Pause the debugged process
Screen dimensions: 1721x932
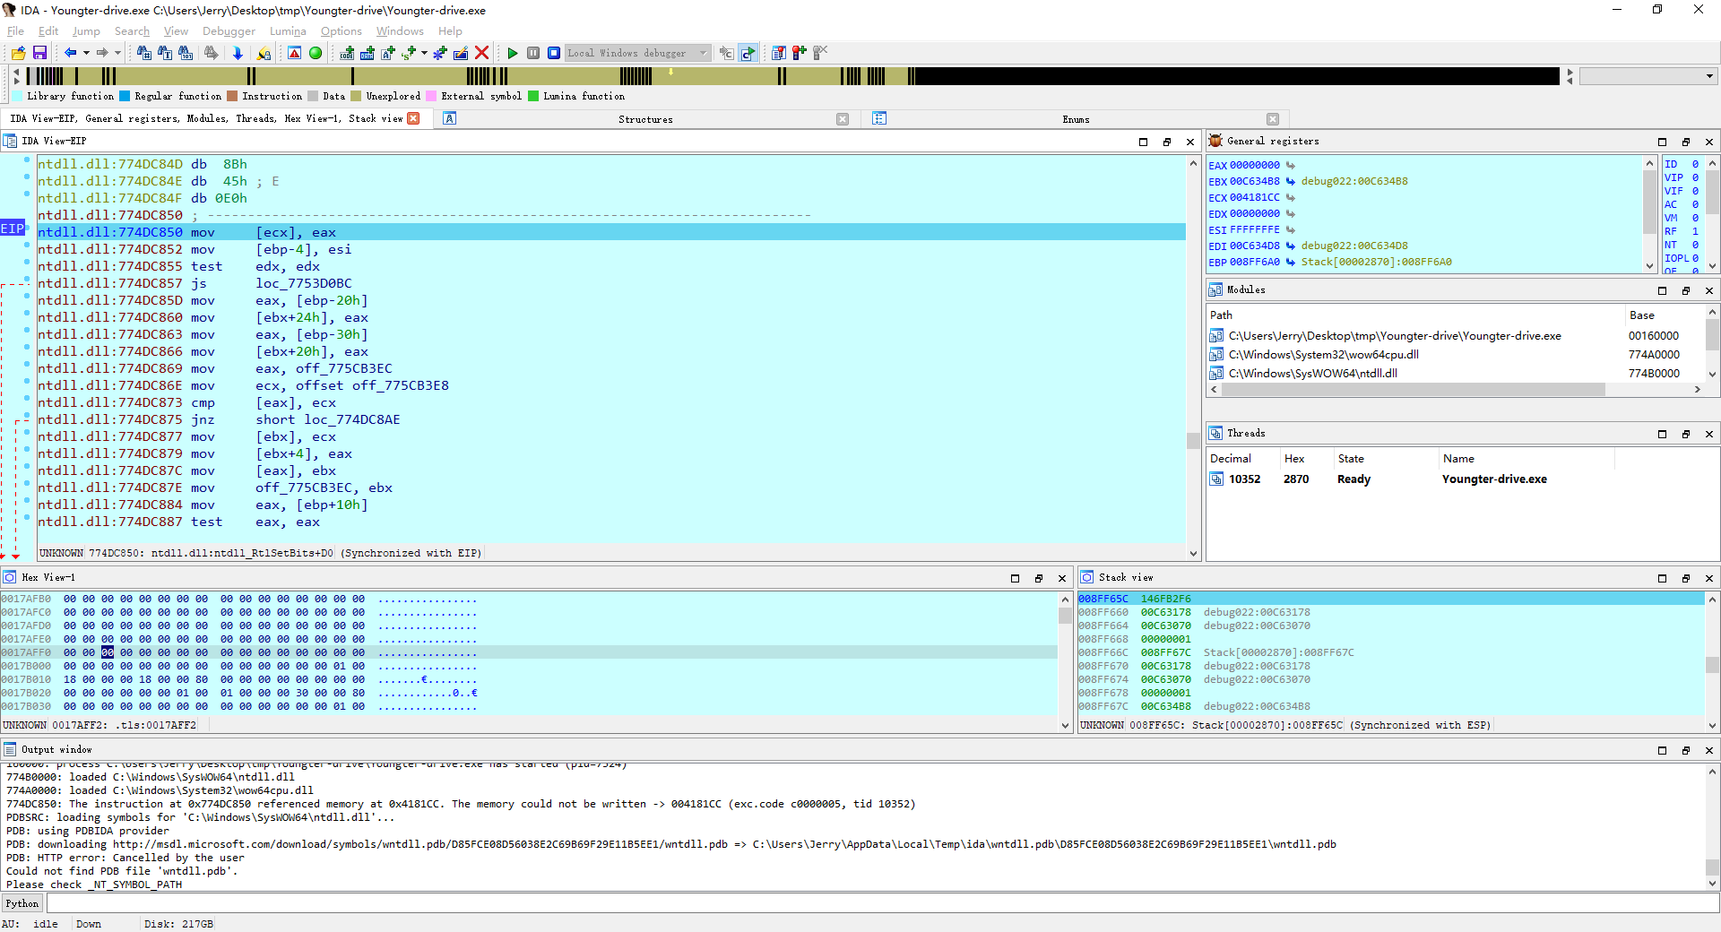tap(533, 54)
